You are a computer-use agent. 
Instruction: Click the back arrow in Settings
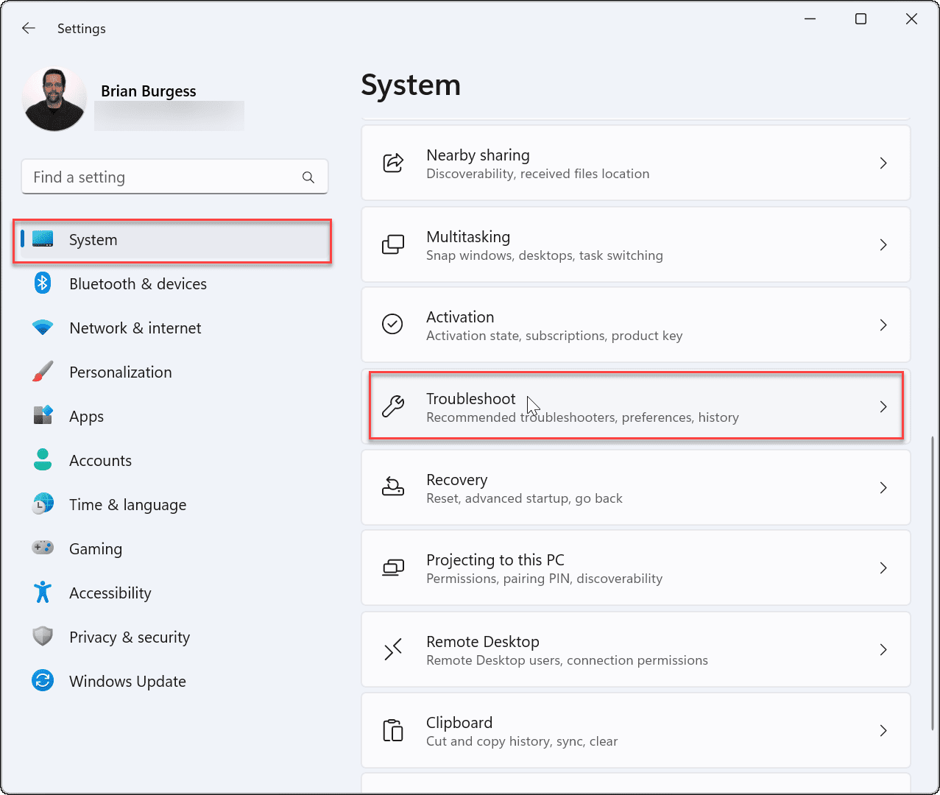(x=29, y=28)
